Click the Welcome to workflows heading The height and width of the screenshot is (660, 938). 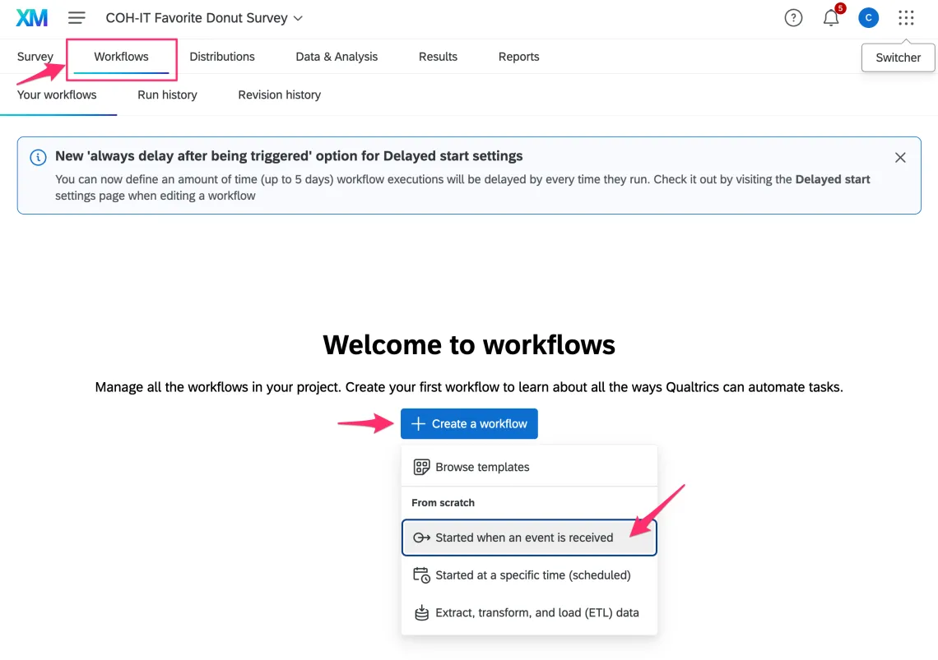coord(469,345)
